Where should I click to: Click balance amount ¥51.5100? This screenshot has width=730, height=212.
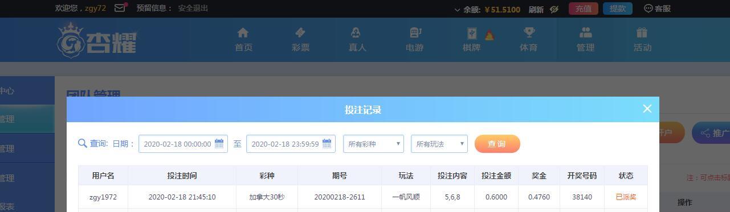point(502,10)
